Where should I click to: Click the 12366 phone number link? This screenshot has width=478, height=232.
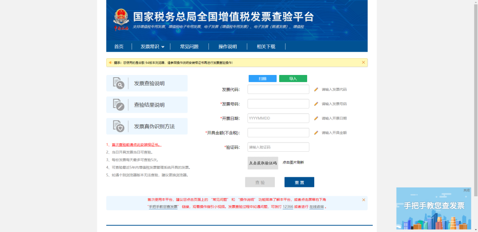click(288, 207)
